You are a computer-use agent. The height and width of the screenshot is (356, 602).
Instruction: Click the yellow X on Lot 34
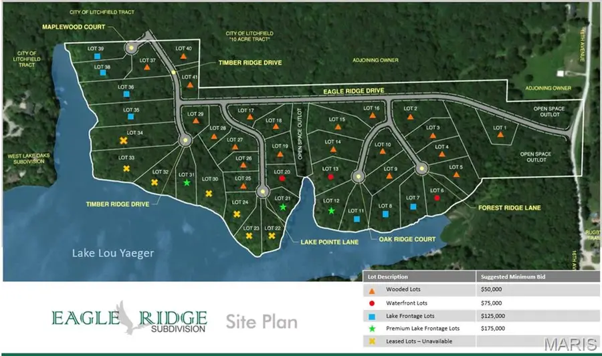tap(124, 140)
